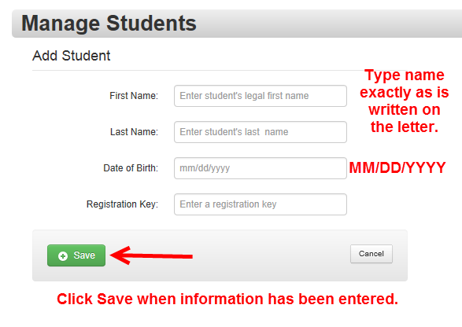Click the gray Manage Students header bar

(x=324, y=24)
